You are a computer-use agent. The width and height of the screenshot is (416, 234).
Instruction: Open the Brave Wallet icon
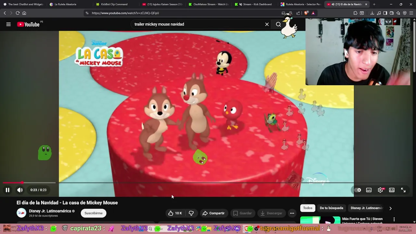click(392, 13)
